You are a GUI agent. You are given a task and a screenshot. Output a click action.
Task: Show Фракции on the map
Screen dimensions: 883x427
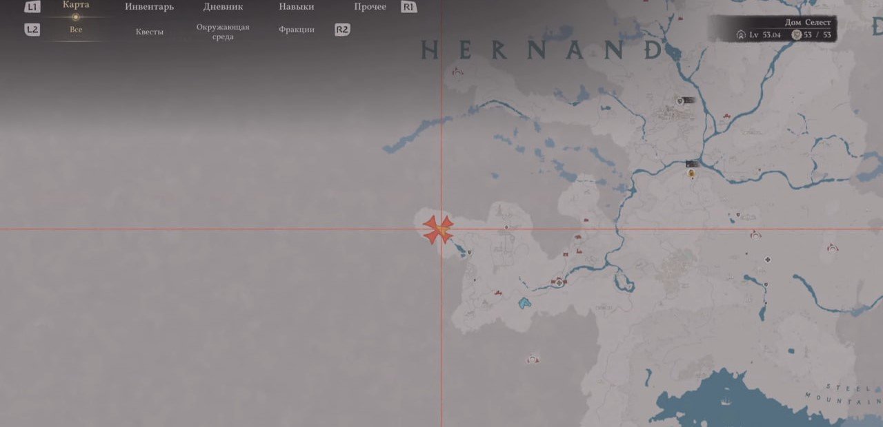[x=297, y=30]
